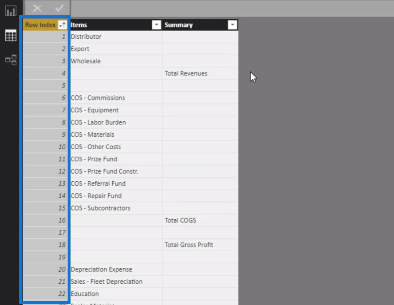The height and width of the screenshot is (305, 394).
Task: Select Row Index cell 20
Action: pos(45,270)
